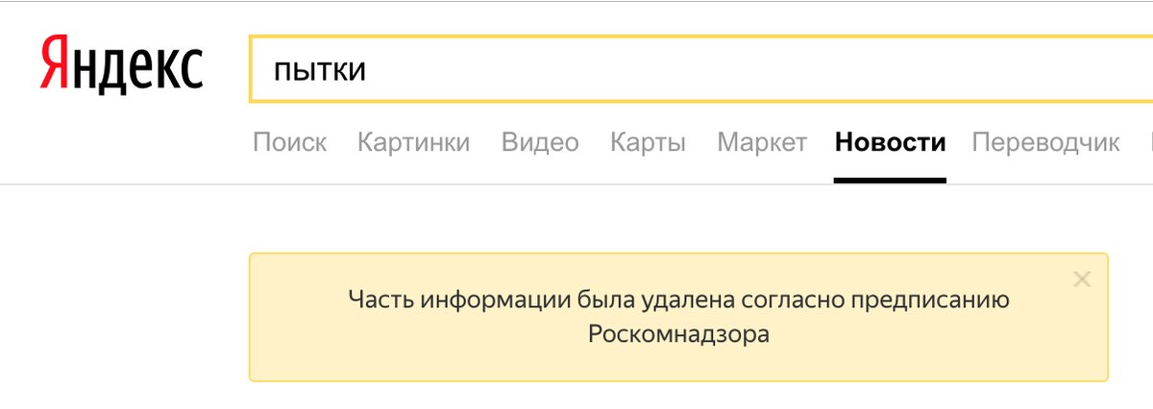Dismiss the Роскомнадзор notice with the X

[1082, 279]
